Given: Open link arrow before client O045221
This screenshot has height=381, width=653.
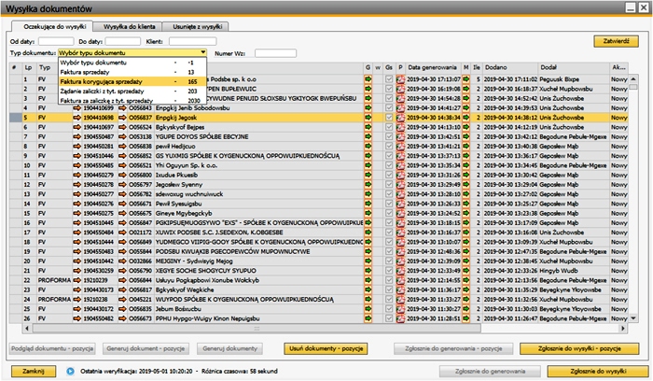Looking at the screenshot, I should coord(122,300).
